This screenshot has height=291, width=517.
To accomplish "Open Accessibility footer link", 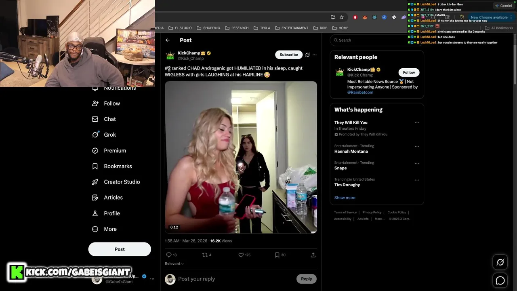I will pyautogui.click(x=343, y=219).
